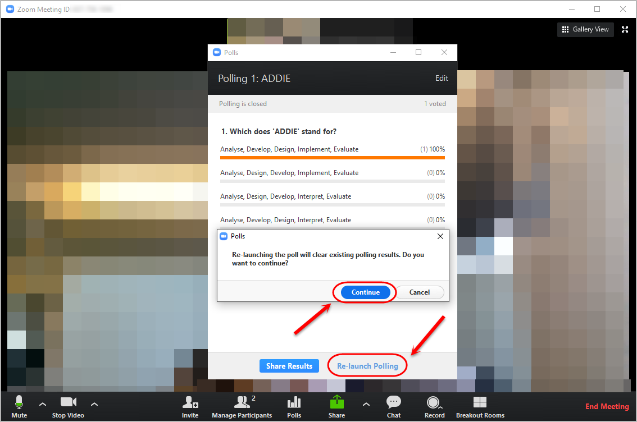Open the Polls feature from the toolbar
The image size is (637, 422).
pyautogui.click(x=294, y=406)
